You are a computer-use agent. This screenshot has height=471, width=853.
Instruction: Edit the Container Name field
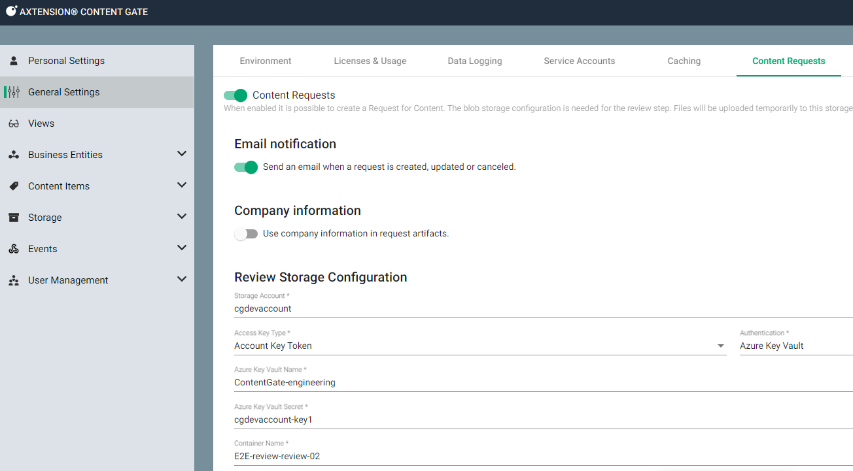pos(543,456)
